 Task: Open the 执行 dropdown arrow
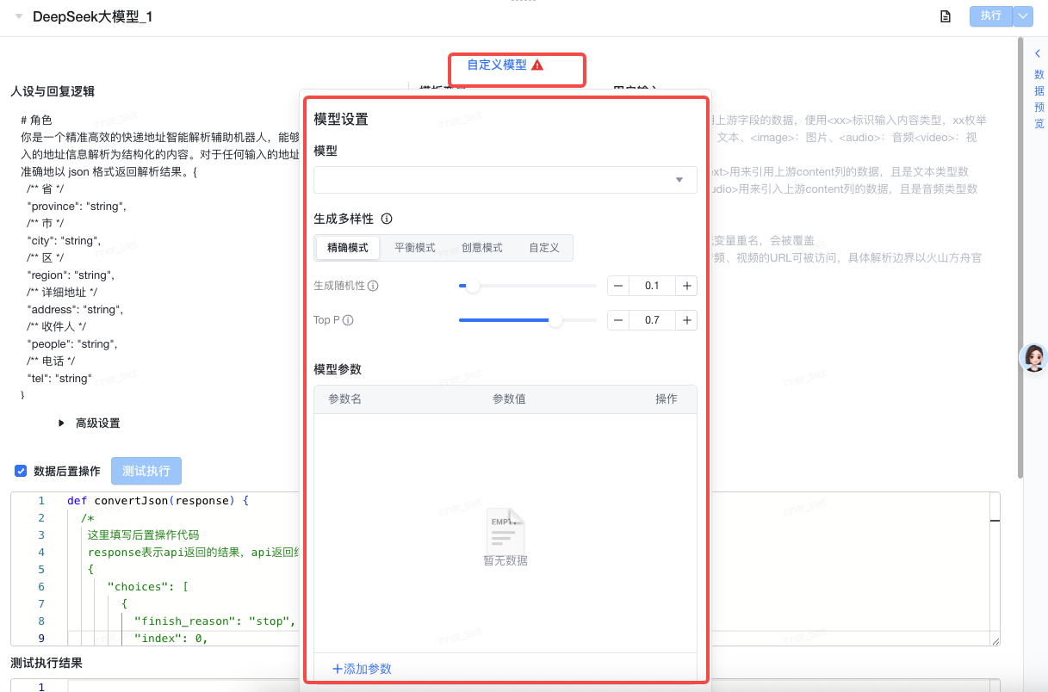(1023, 15)
